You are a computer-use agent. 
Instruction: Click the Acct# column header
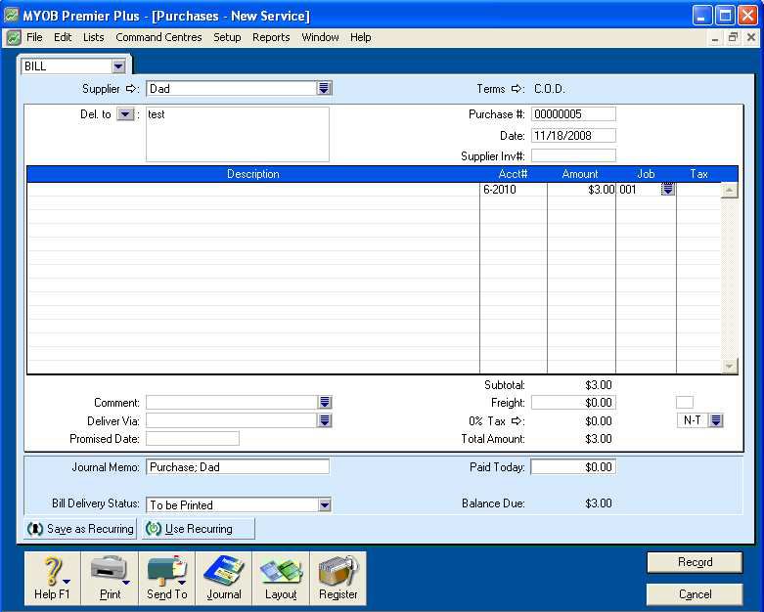tap(513, 174)
